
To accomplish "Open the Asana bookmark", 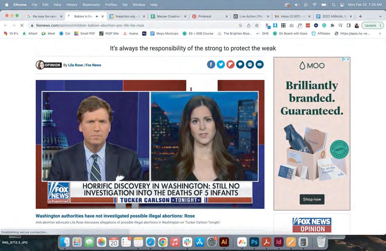I will click(x=131, y=33).
